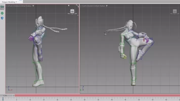Open the [Left] view label menu
The height and width of the screenshot is (101, 180).
pyautogui.click(x=85, y=6)
